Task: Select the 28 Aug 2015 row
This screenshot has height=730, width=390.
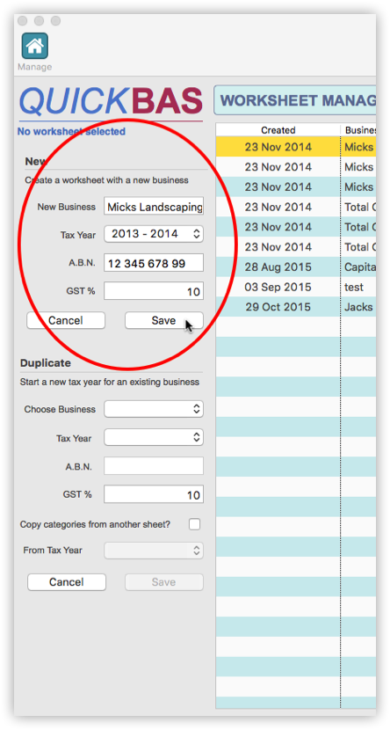Action: pos(296,266)
